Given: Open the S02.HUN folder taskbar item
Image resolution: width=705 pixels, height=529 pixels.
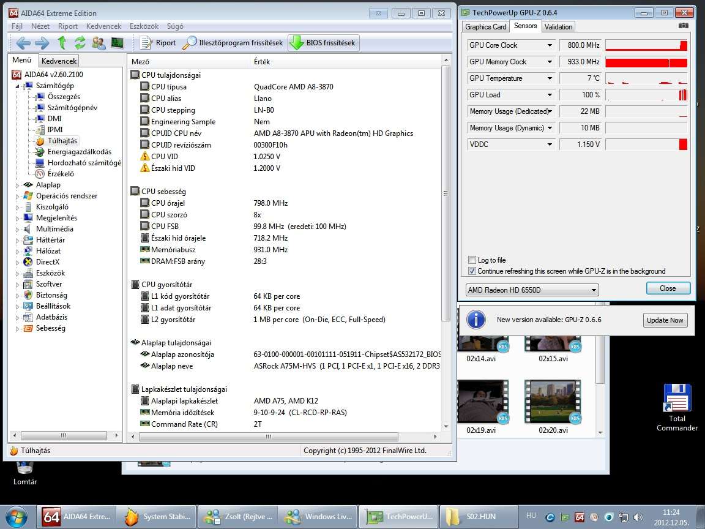Looking at the screenshot, I should (x=479, y=517).
